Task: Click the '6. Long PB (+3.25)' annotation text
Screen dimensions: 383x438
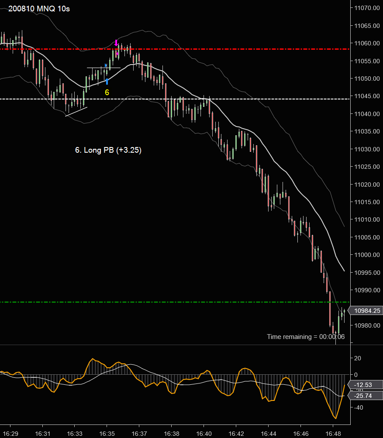Action: (x=108, y=150)
